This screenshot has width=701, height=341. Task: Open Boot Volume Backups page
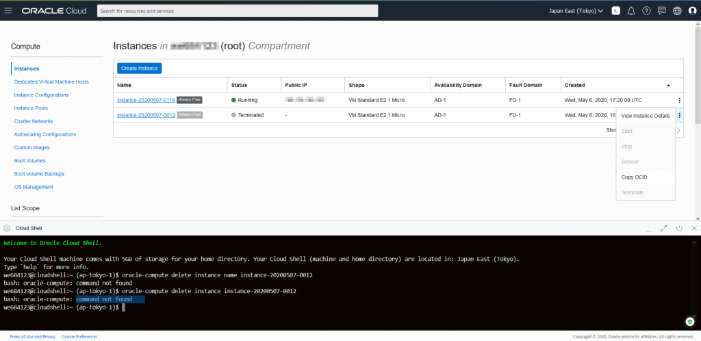pos(39,174)
